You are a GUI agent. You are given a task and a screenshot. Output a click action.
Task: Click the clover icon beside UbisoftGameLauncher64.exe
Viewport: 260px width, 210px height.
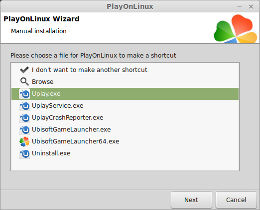[24, 141]
